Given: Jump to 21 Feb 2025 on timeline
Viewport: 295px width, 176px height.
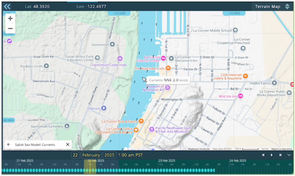Looking at the screenshot, I should pyautogui.click(x=25, y=160).
